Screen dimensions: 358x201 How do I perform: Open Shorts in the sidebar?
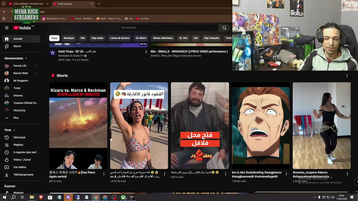coord(21,46)
